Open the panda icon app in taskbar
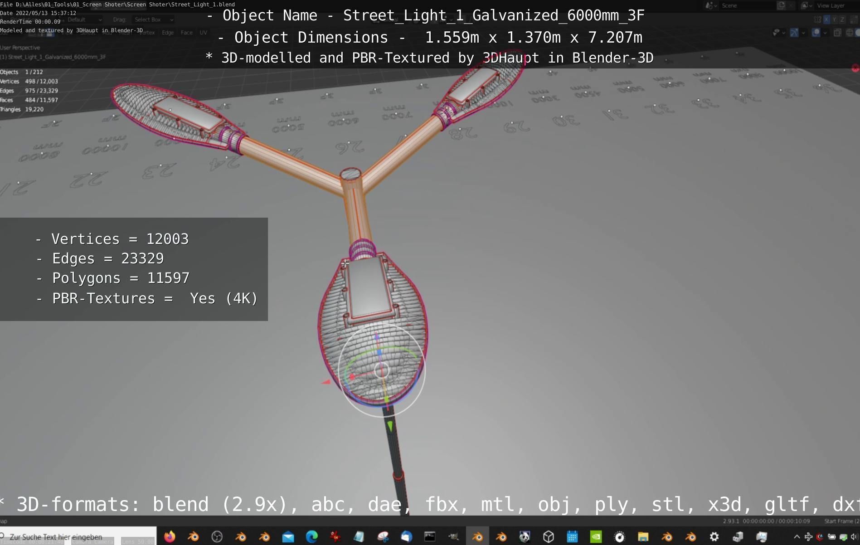 525,537
